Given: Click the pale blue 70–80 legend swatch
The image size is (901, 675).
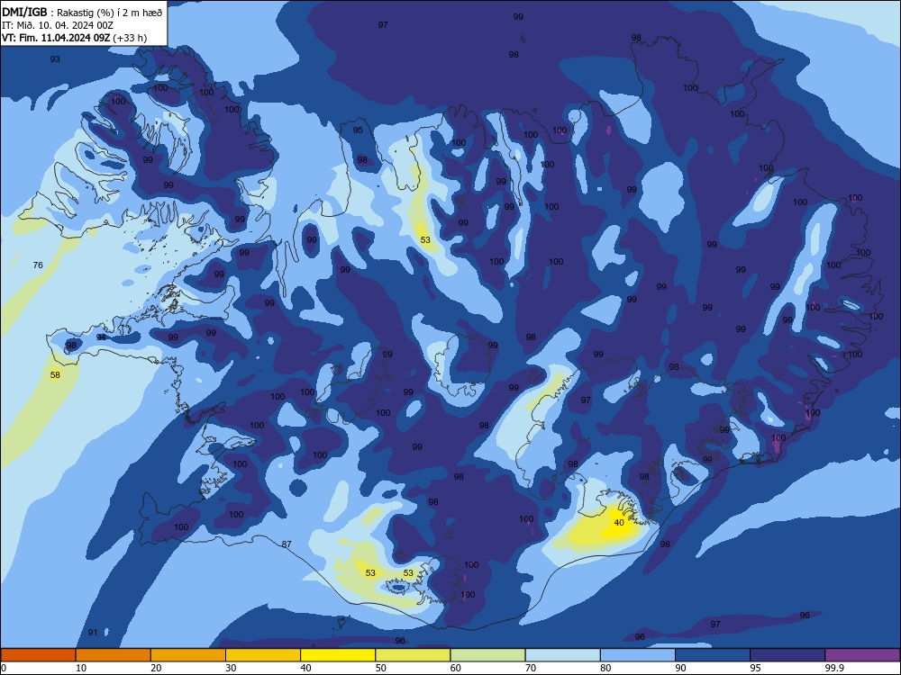Looking at the screenshot, I should coord(562,655).
